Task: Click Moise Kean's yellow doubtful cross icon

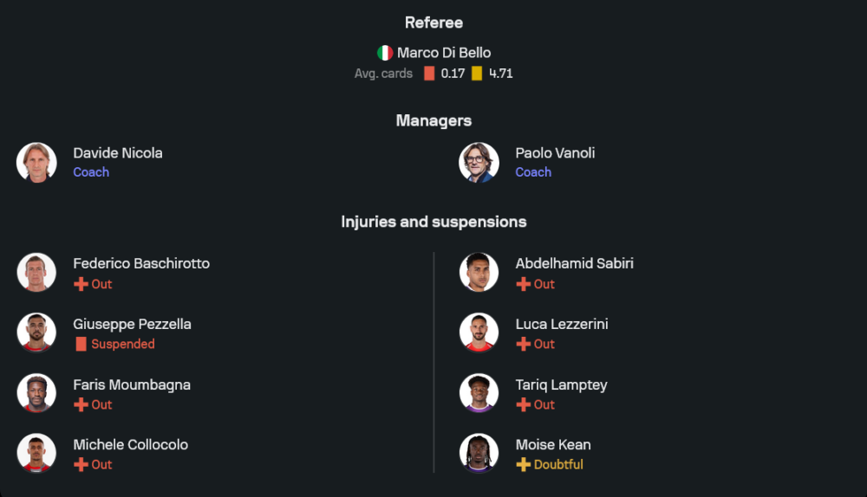Action: pos(523,464)
